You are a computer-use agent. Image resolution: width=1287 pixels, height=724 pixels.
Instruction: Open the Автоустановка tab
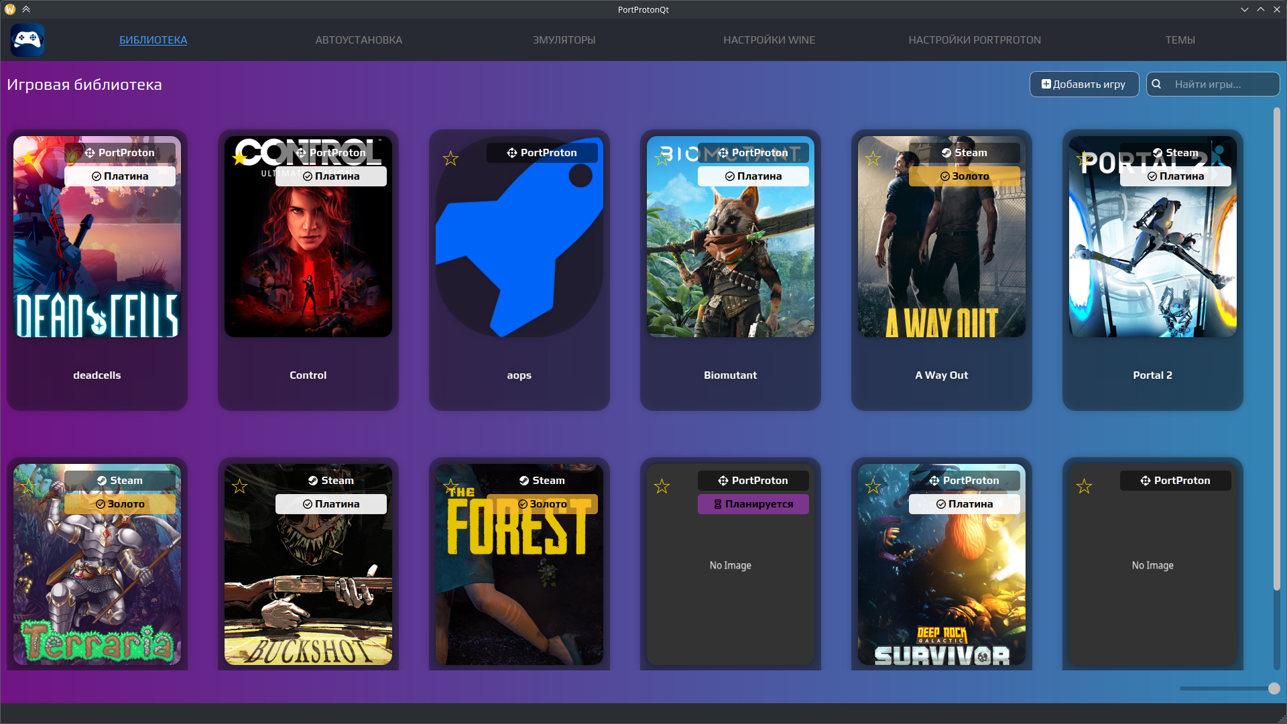(359, 40)
